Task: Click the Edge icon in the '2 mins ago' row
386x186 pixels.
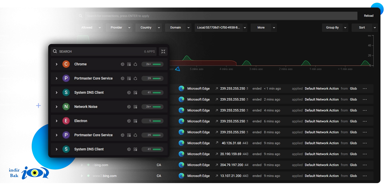Action: pos(182,100)
